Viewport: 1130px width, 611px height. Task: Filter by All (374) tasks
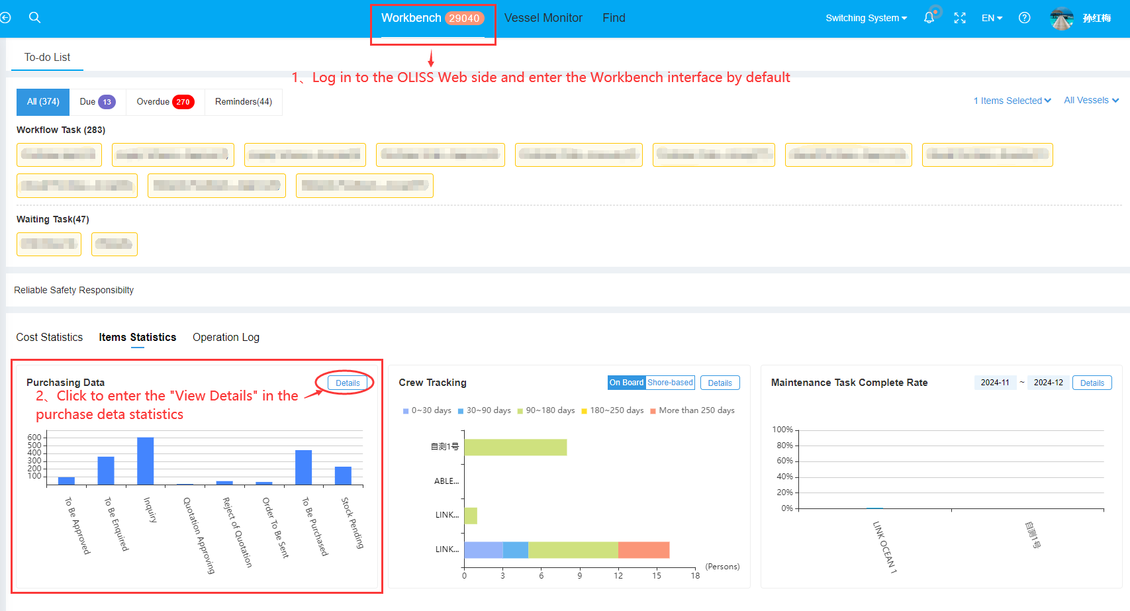click(x=43, y=102)
